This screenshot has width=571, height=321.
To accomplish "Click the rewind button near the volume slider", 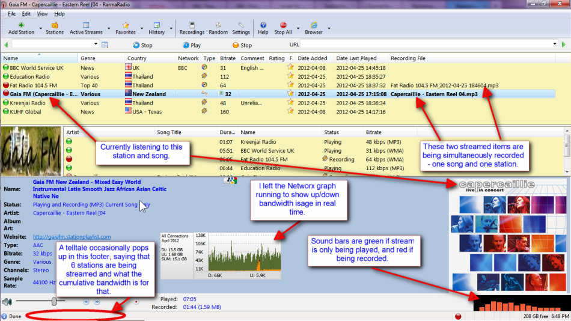I will tap(86, 302).
